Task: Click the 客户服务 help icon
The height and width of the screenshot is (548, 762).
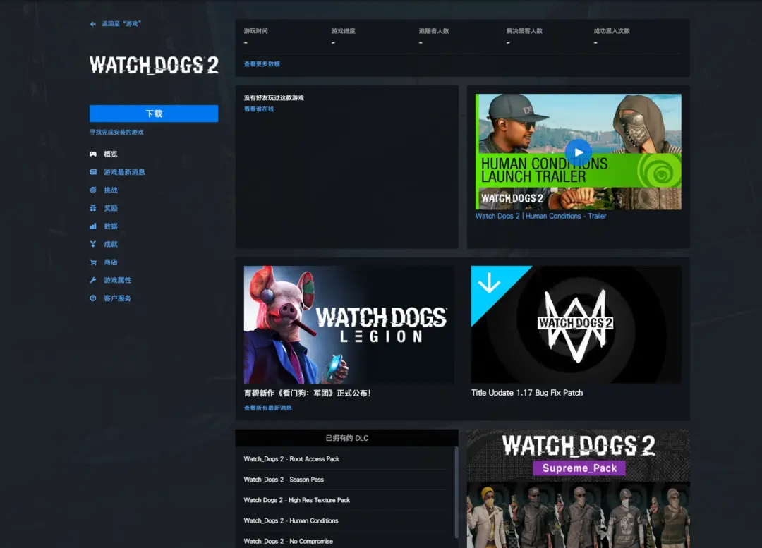Action: tap(93, 298)
